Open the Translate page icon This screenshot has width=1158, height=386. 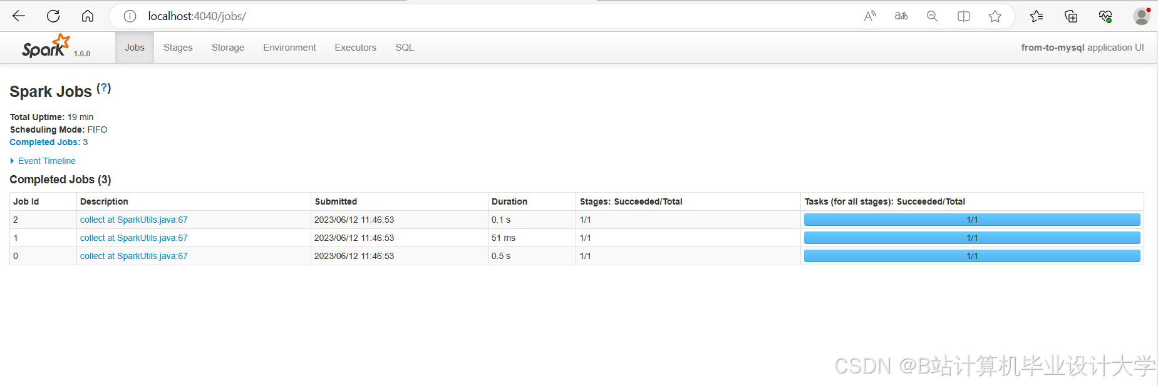[x=901, y=16]
